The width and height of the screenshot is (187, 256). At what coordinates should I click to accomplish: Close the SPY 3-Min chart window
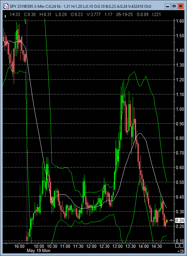click(x=180, y=6)
